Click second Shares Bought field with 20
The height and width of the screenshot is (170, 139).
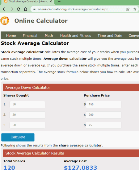pos(27,115)
